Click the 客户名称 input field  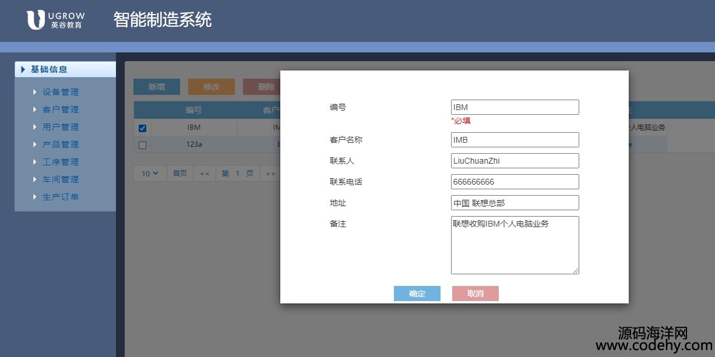click(x=515, y=140)
